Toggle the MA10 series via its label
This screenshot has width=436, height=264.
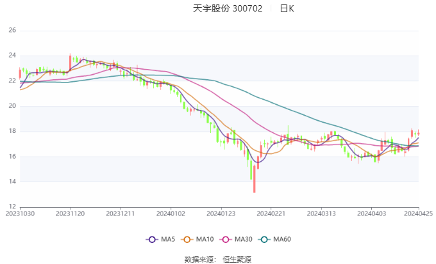205,239
